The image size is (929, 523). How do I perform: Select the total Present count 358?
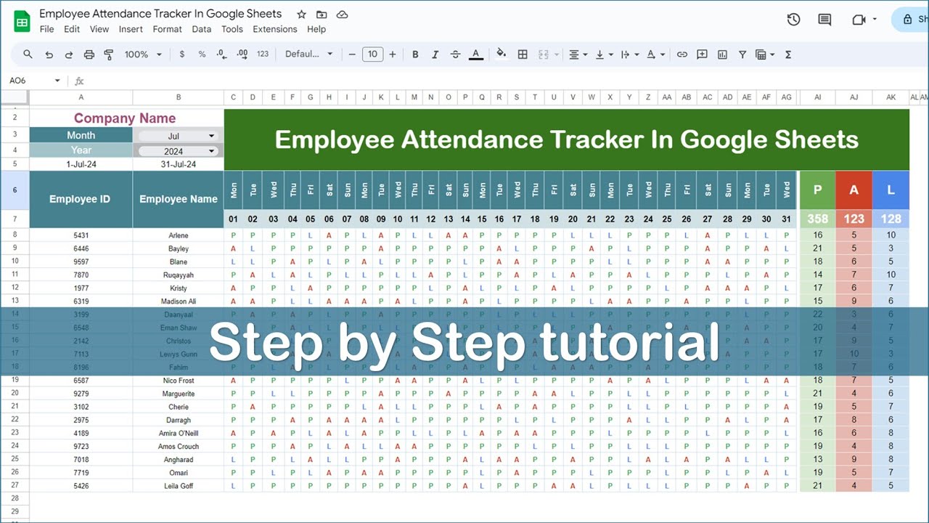(x=818, y=219)
